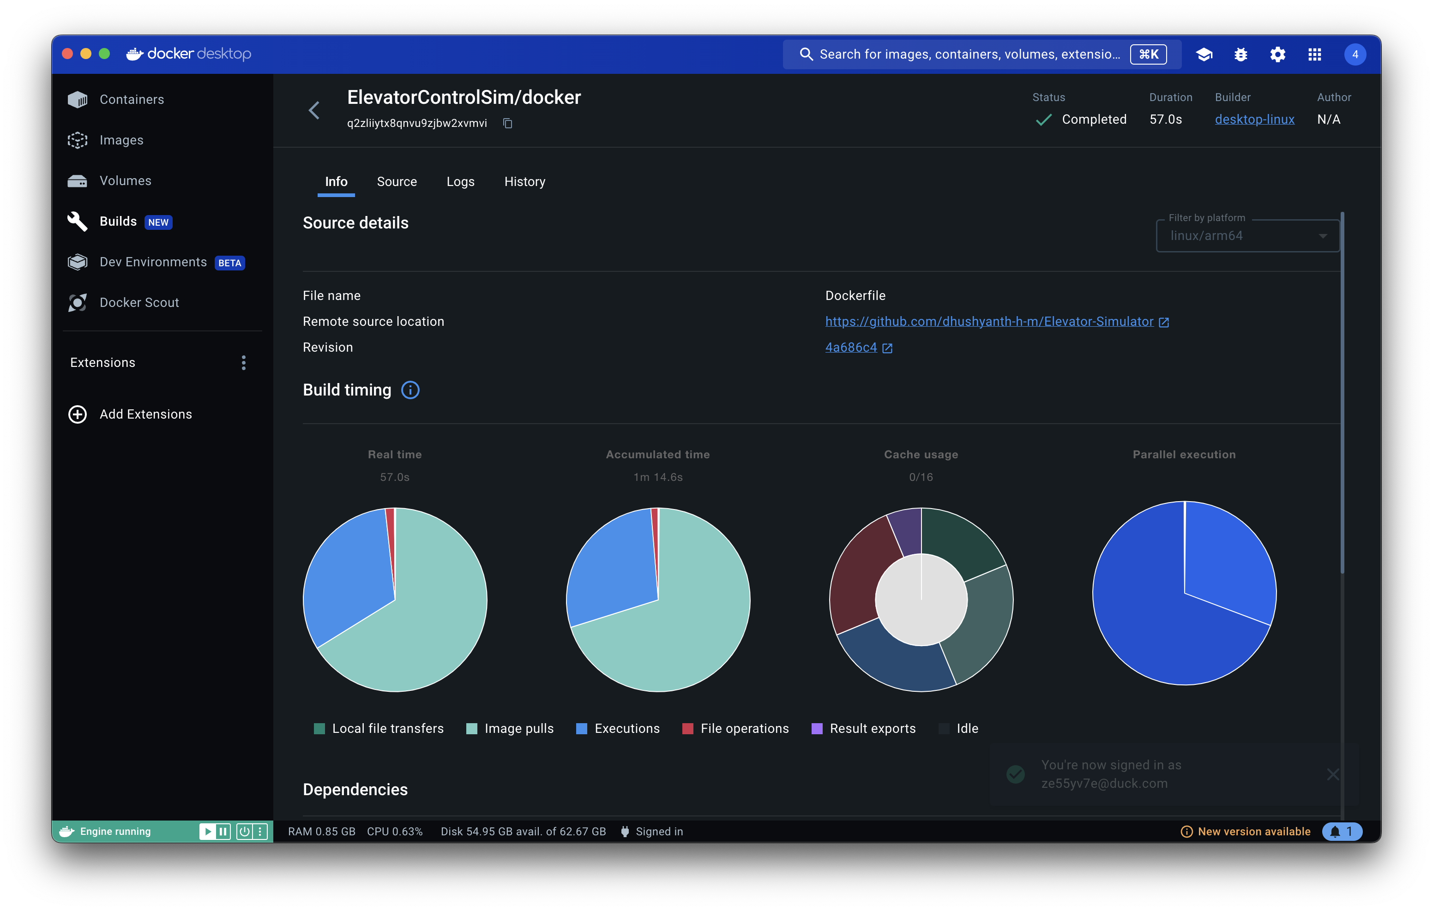Copy the build ID with clipboard icon
The width and height of the screenshot is (1433, 911).
click(x=508, y=123)
